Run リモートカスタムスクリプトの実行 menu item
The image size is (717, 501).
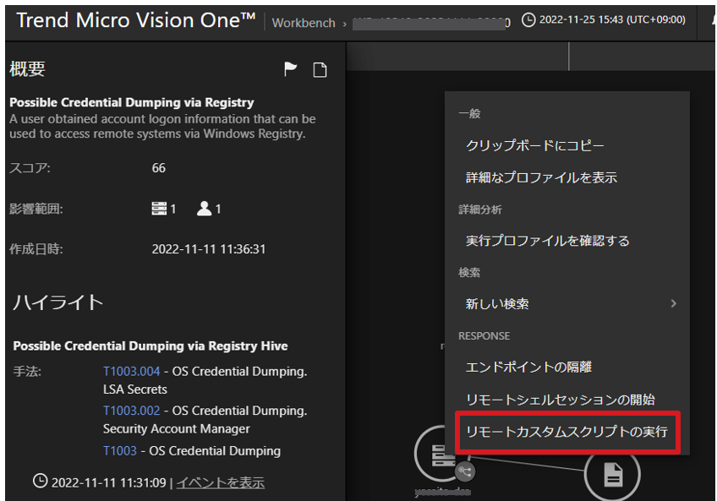coord(566,432)
